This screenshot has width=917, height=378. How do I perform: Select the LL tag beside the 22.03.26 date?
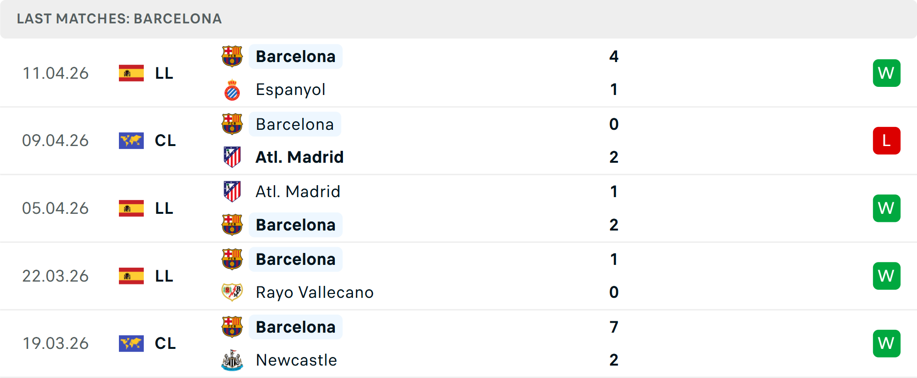(164, 276)
